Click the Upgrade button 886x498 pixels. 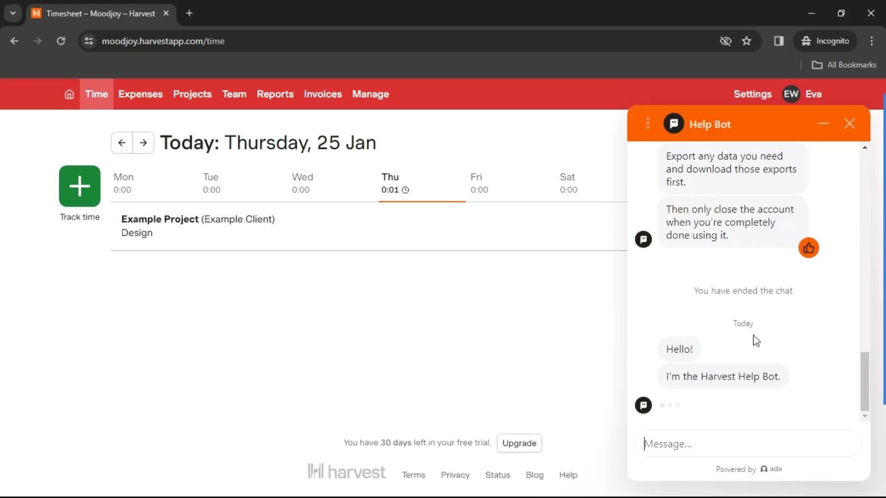519,443
